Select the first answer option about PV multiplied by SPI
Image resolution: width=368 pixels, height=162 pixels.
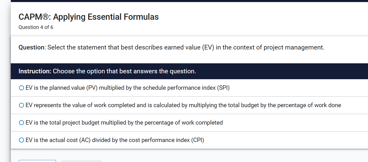point(127,88)
